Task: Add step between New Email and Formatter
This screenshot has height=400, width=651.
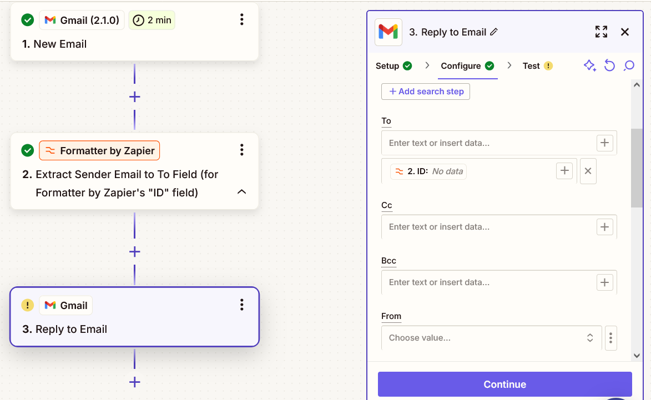Action: pyautogui.click(x=134, y=97)
